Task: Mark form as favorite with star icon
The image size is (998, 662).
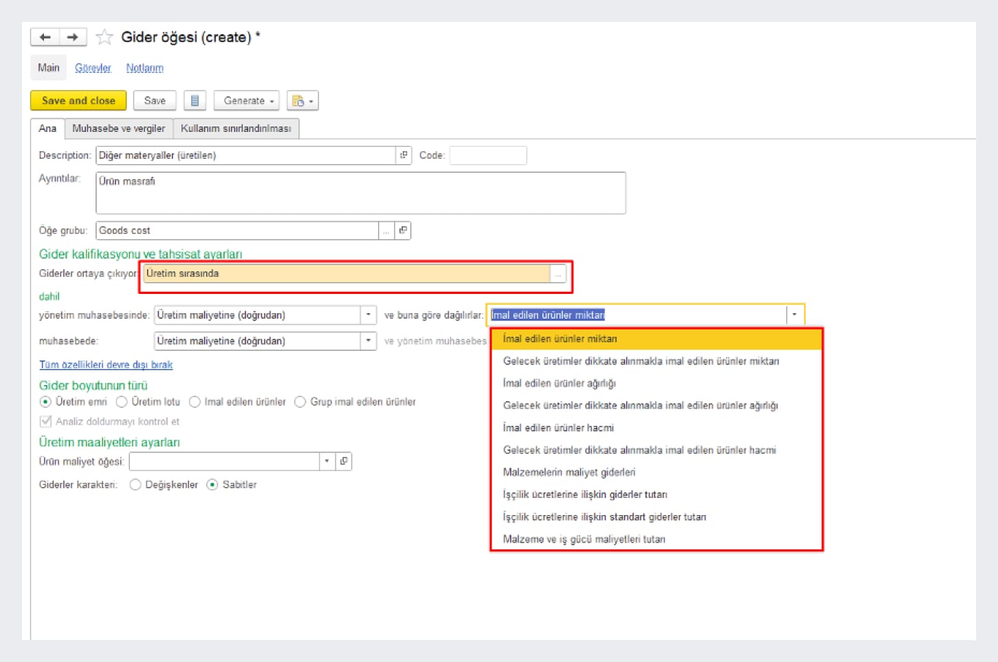Action: pyautogui.click(x=104, y=37)
